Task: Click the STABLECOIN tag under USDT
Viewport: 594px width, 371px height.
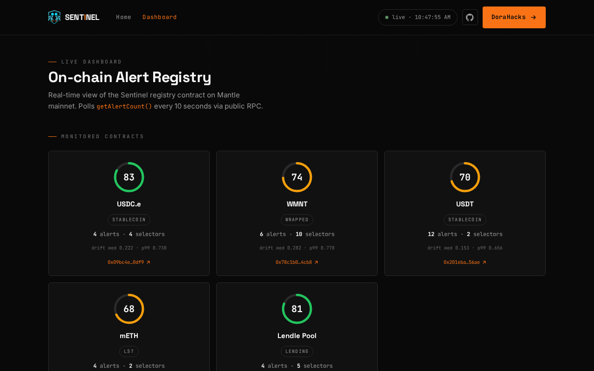Action: point(465,220)
